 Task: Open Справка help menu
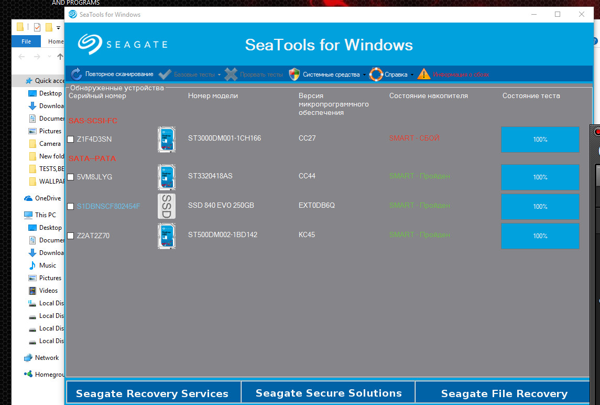point(396,74)
